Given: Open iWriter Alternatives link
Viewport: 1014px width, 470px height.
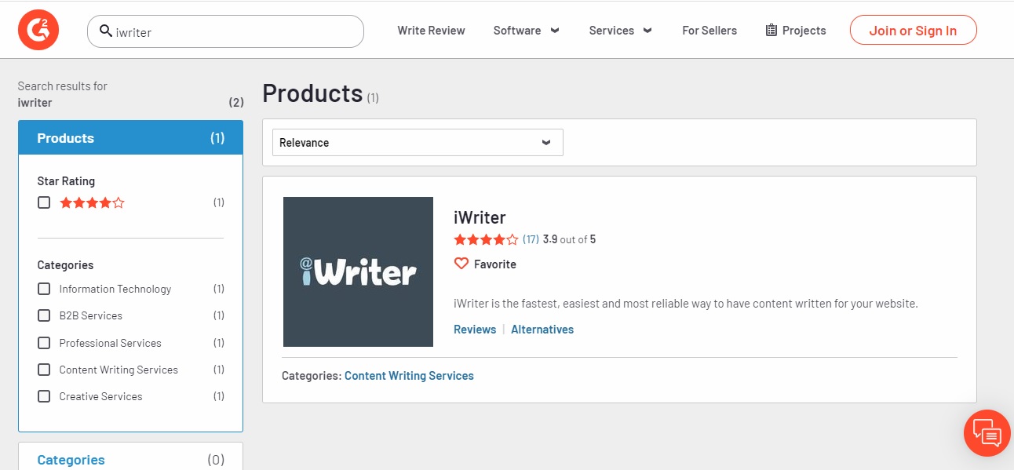Looking at the screenshot, I should [542, 330].
